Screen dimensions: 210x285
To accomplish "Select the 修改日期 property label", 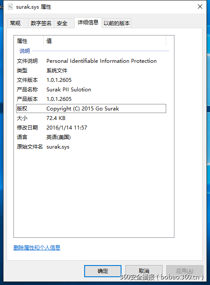I will tap(27, 128).
